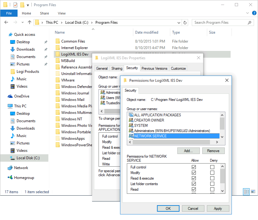Image resolution: width=258 pixels, height=220 pixels.
Task: Go up one folder level
Action: point(30,22)
